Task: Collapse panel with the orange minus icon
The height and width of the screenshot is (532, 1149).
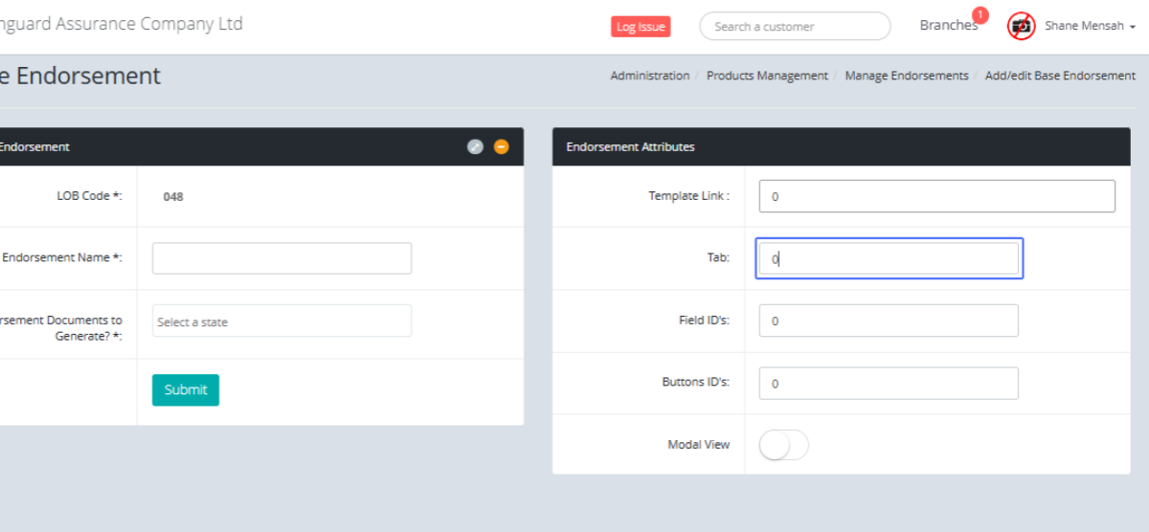Action: [x=501, y=146]
